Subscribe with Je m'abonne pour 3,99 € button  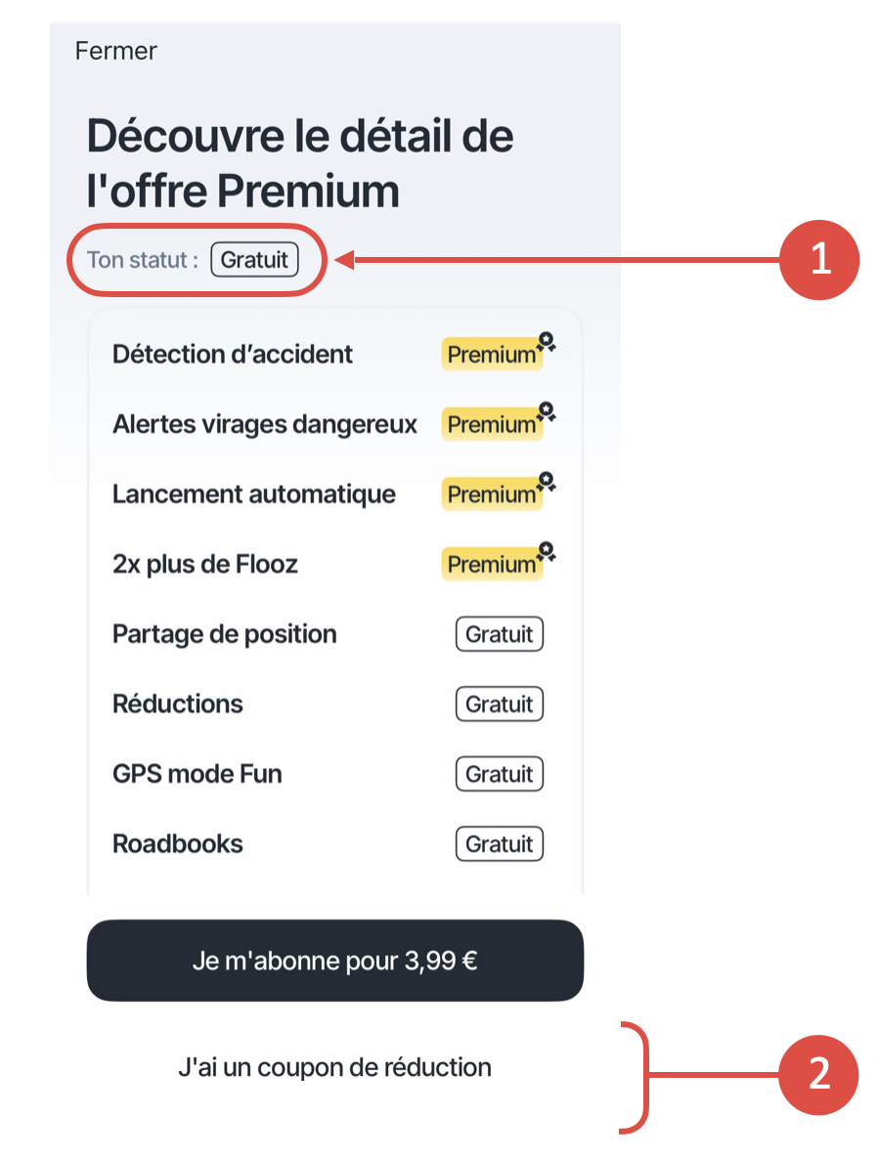335,960
